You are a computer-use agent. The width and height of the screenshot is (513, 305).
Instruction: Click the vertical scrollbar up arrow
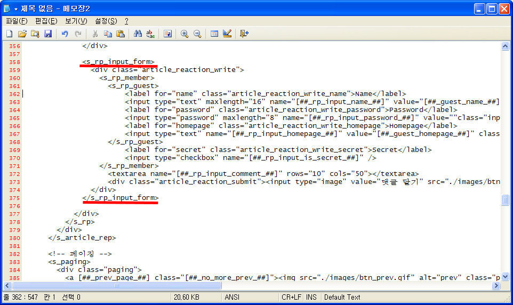pyautogui.click(x=505, y=46)
